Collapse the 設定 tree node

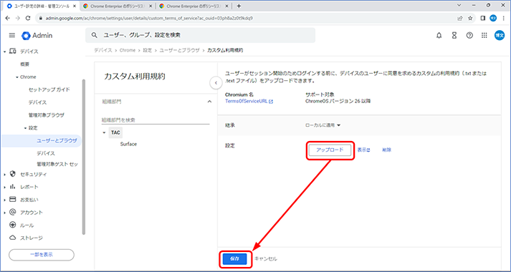click(25, 128)
